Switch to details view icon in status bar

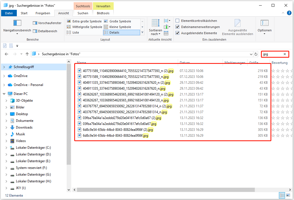[x=282, y=195]
